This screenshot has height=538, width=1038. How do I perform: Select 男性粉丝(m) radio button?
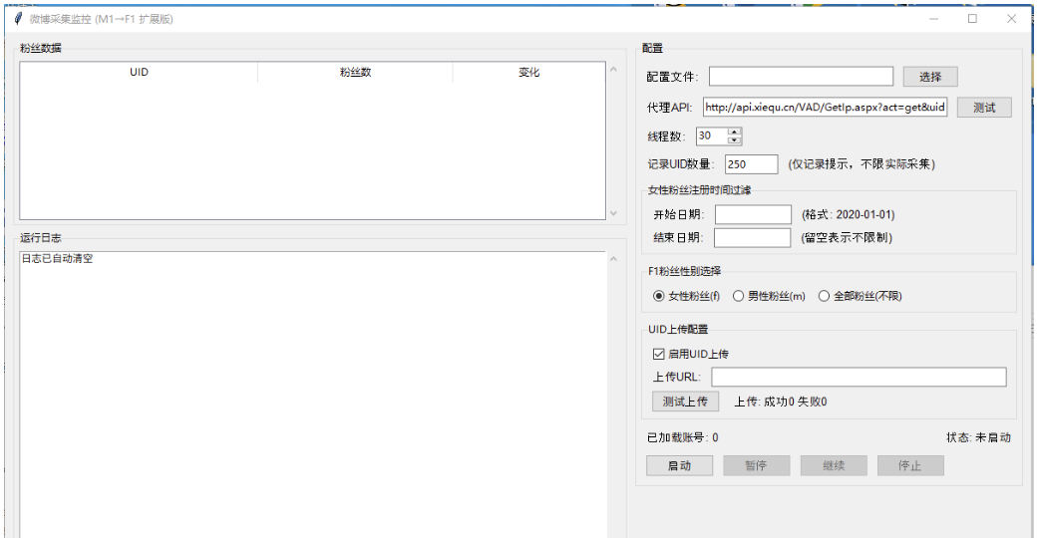pyautogui.click(x=738, y=296)
